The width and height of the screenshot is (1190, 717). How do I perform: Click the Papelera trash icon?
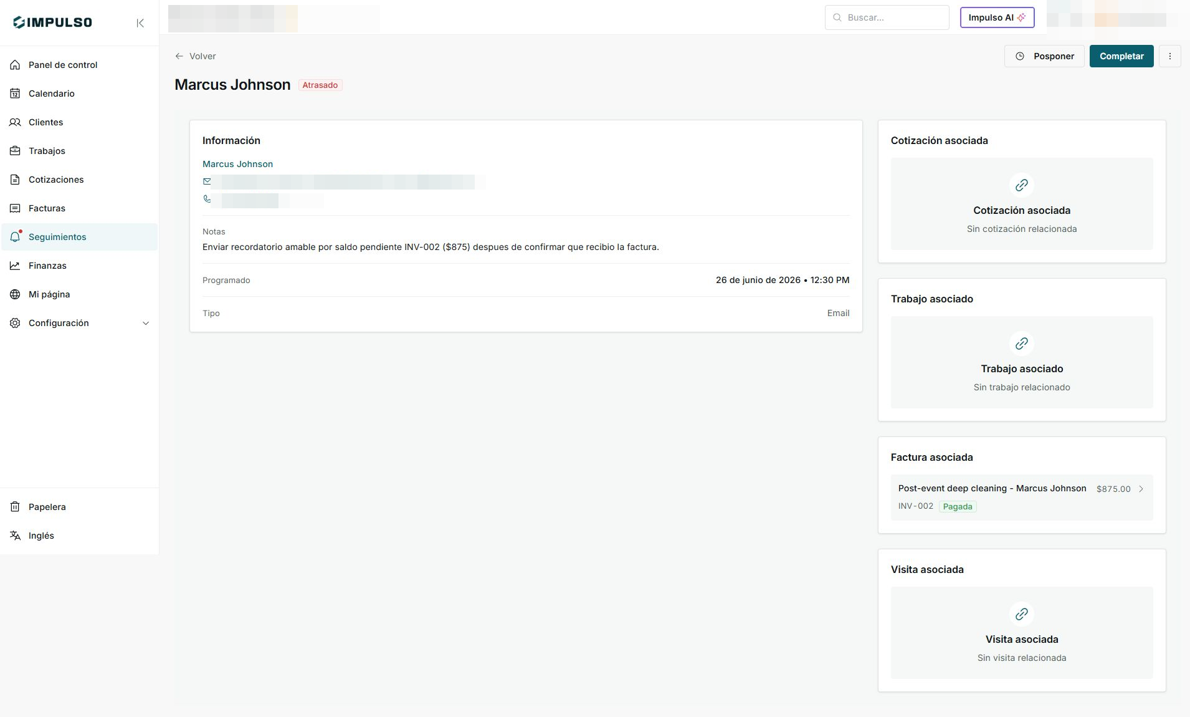click(x=15, y=507)
